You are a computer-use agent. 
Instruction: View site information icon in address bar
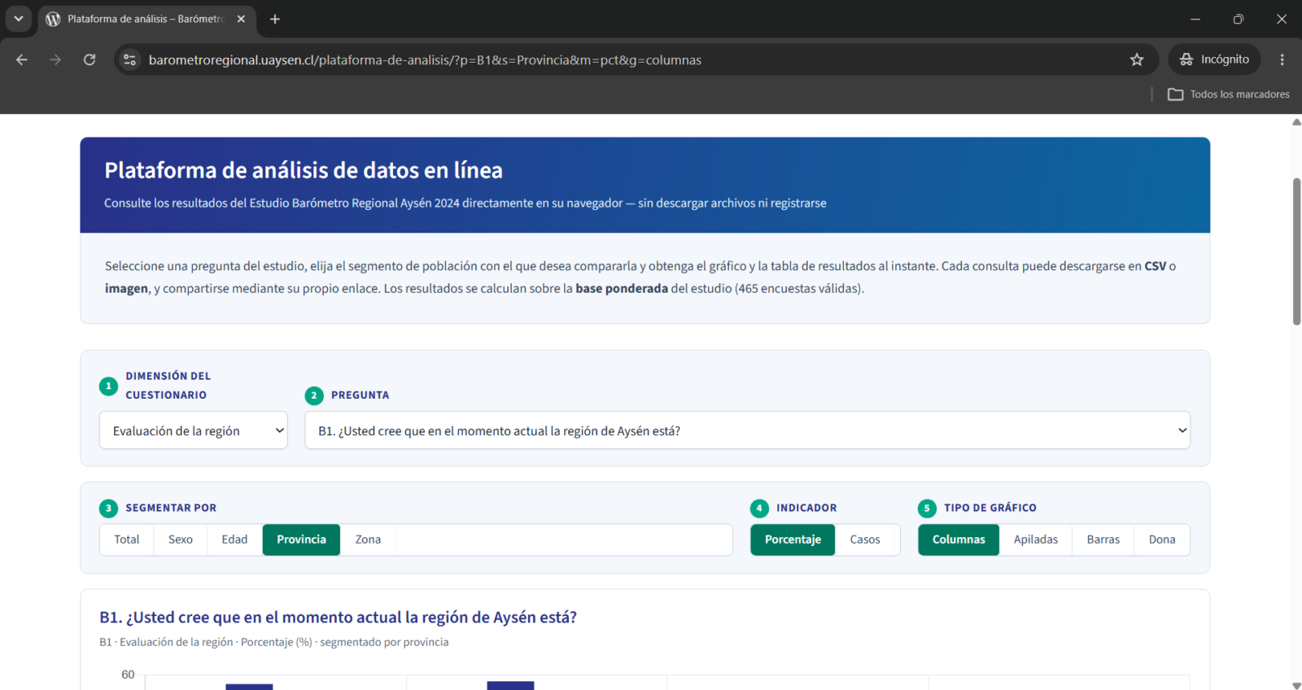click(129, 59)
